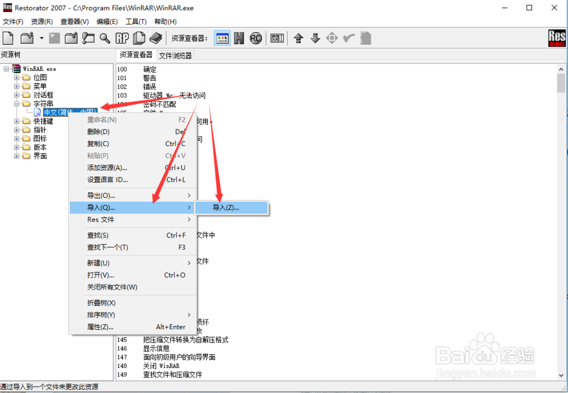Toggle the ab| edit mode icon

[277, 38]
